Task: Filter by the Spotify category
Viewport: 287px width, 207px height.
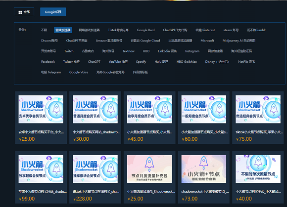Action: point(141,62)
